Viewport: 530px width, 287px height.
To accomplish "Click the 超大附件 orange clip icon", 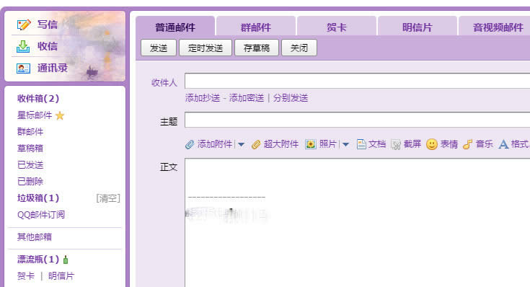I will 256,145.
